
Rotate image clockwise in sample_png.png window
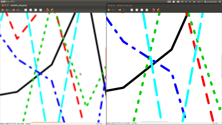[x=52, y=10]
